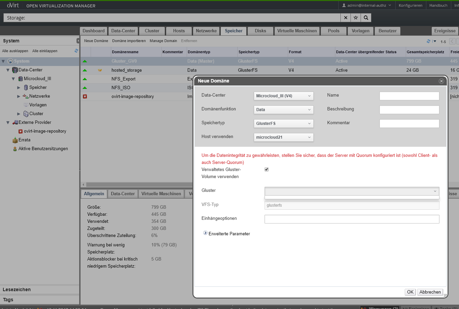Close the Neue Domäne dialog
The width and height of the screenshot is (459, 309).
coord(441,81)
